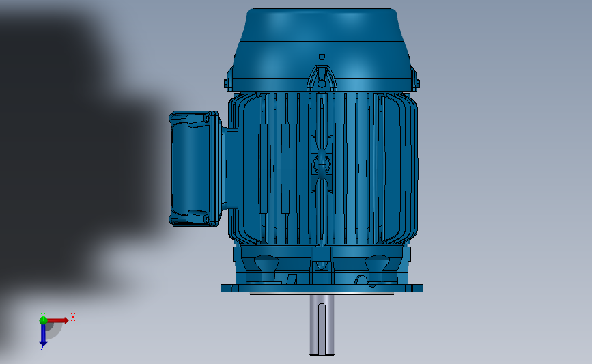Select the mounting flange plate above the shaft
Viewport: 592px width, 364px height.
pyautogui.click(x=322, y=288)
